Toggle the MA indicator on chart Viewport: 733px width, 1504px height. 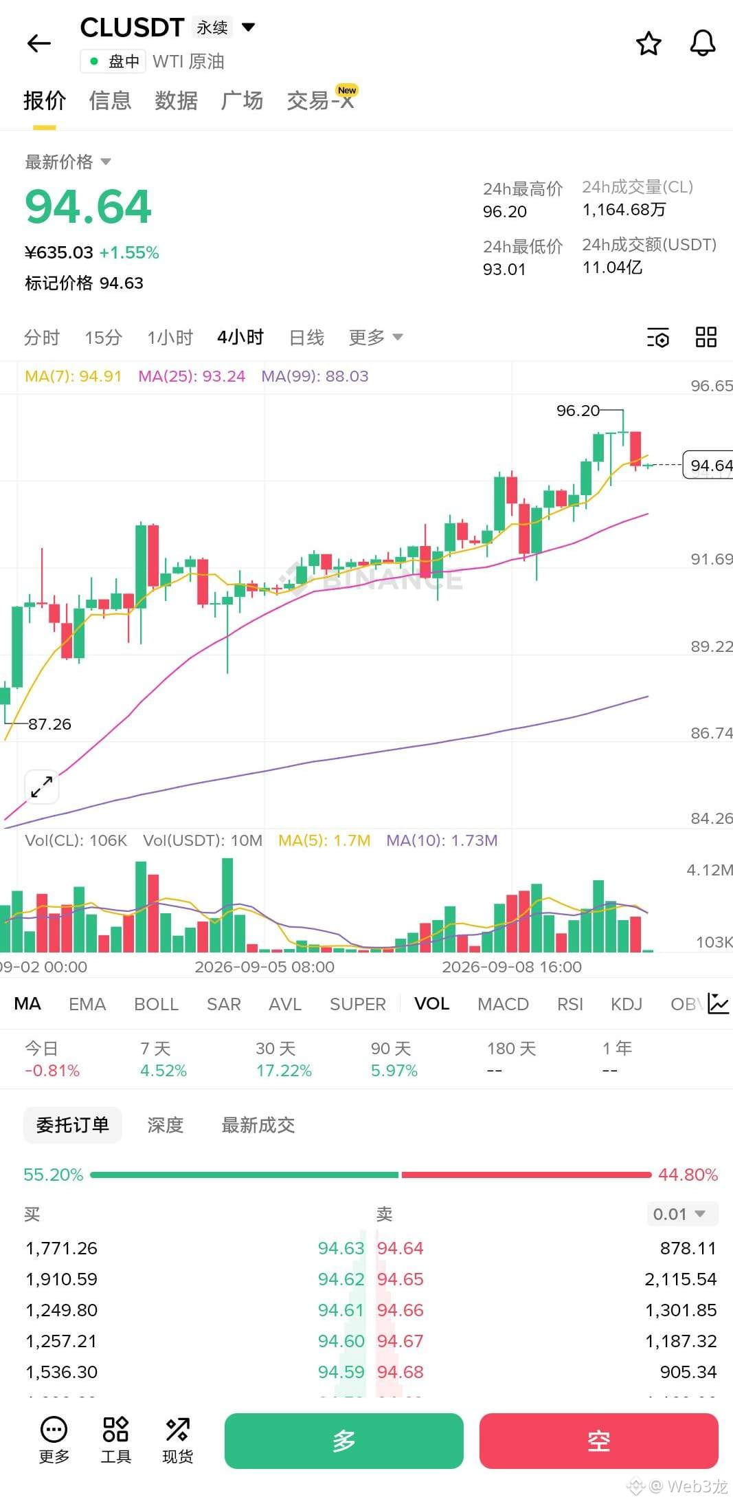pyautogui.click(x=27, y=1004)
